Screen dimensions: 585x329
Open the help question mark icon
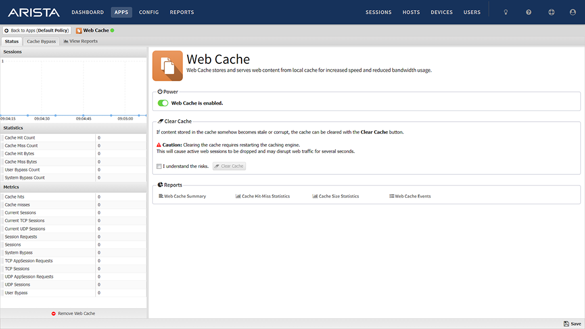pyautogui.click(x=529, y=12)
